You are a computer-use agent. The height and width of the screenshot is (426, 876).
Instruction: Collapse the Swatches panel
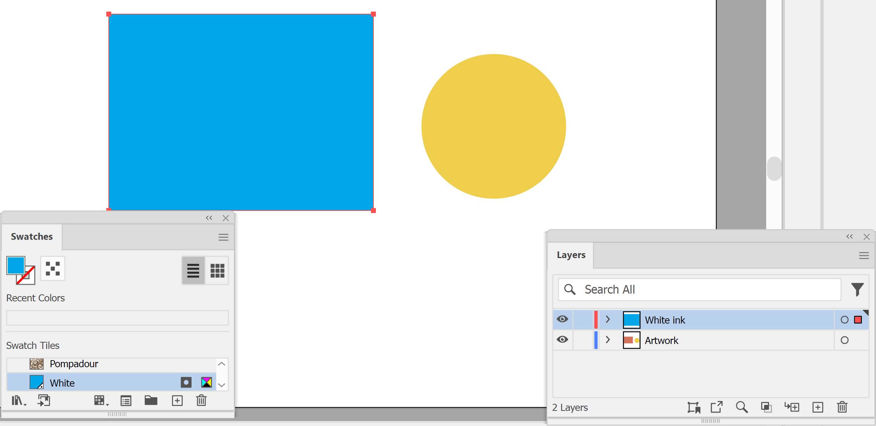pyautogui.click(x=209, y=218)
